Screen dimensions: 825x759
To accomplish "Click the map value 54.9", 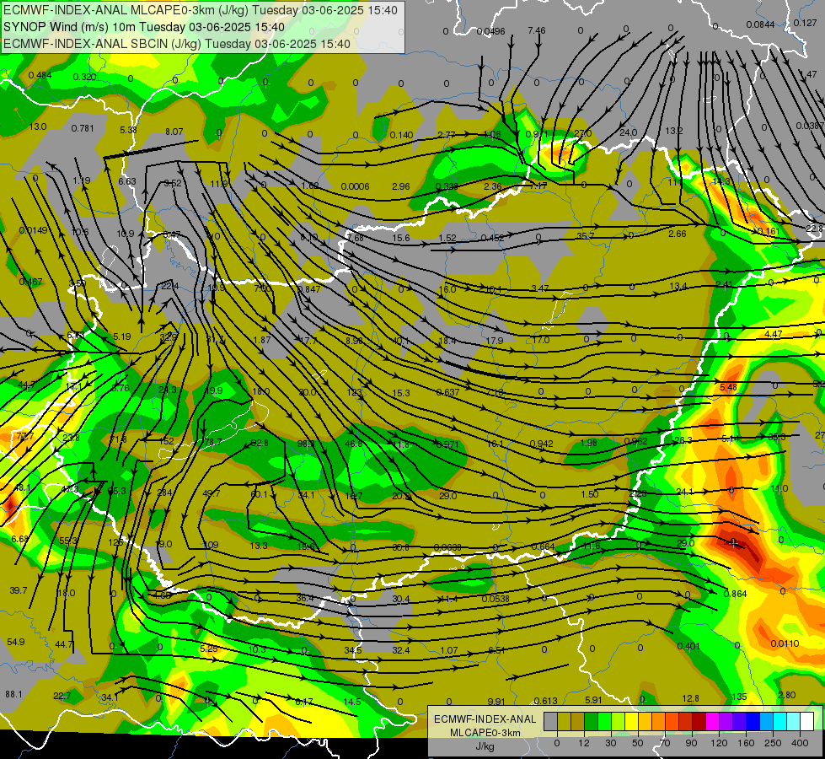I will [x=16, y=642].
